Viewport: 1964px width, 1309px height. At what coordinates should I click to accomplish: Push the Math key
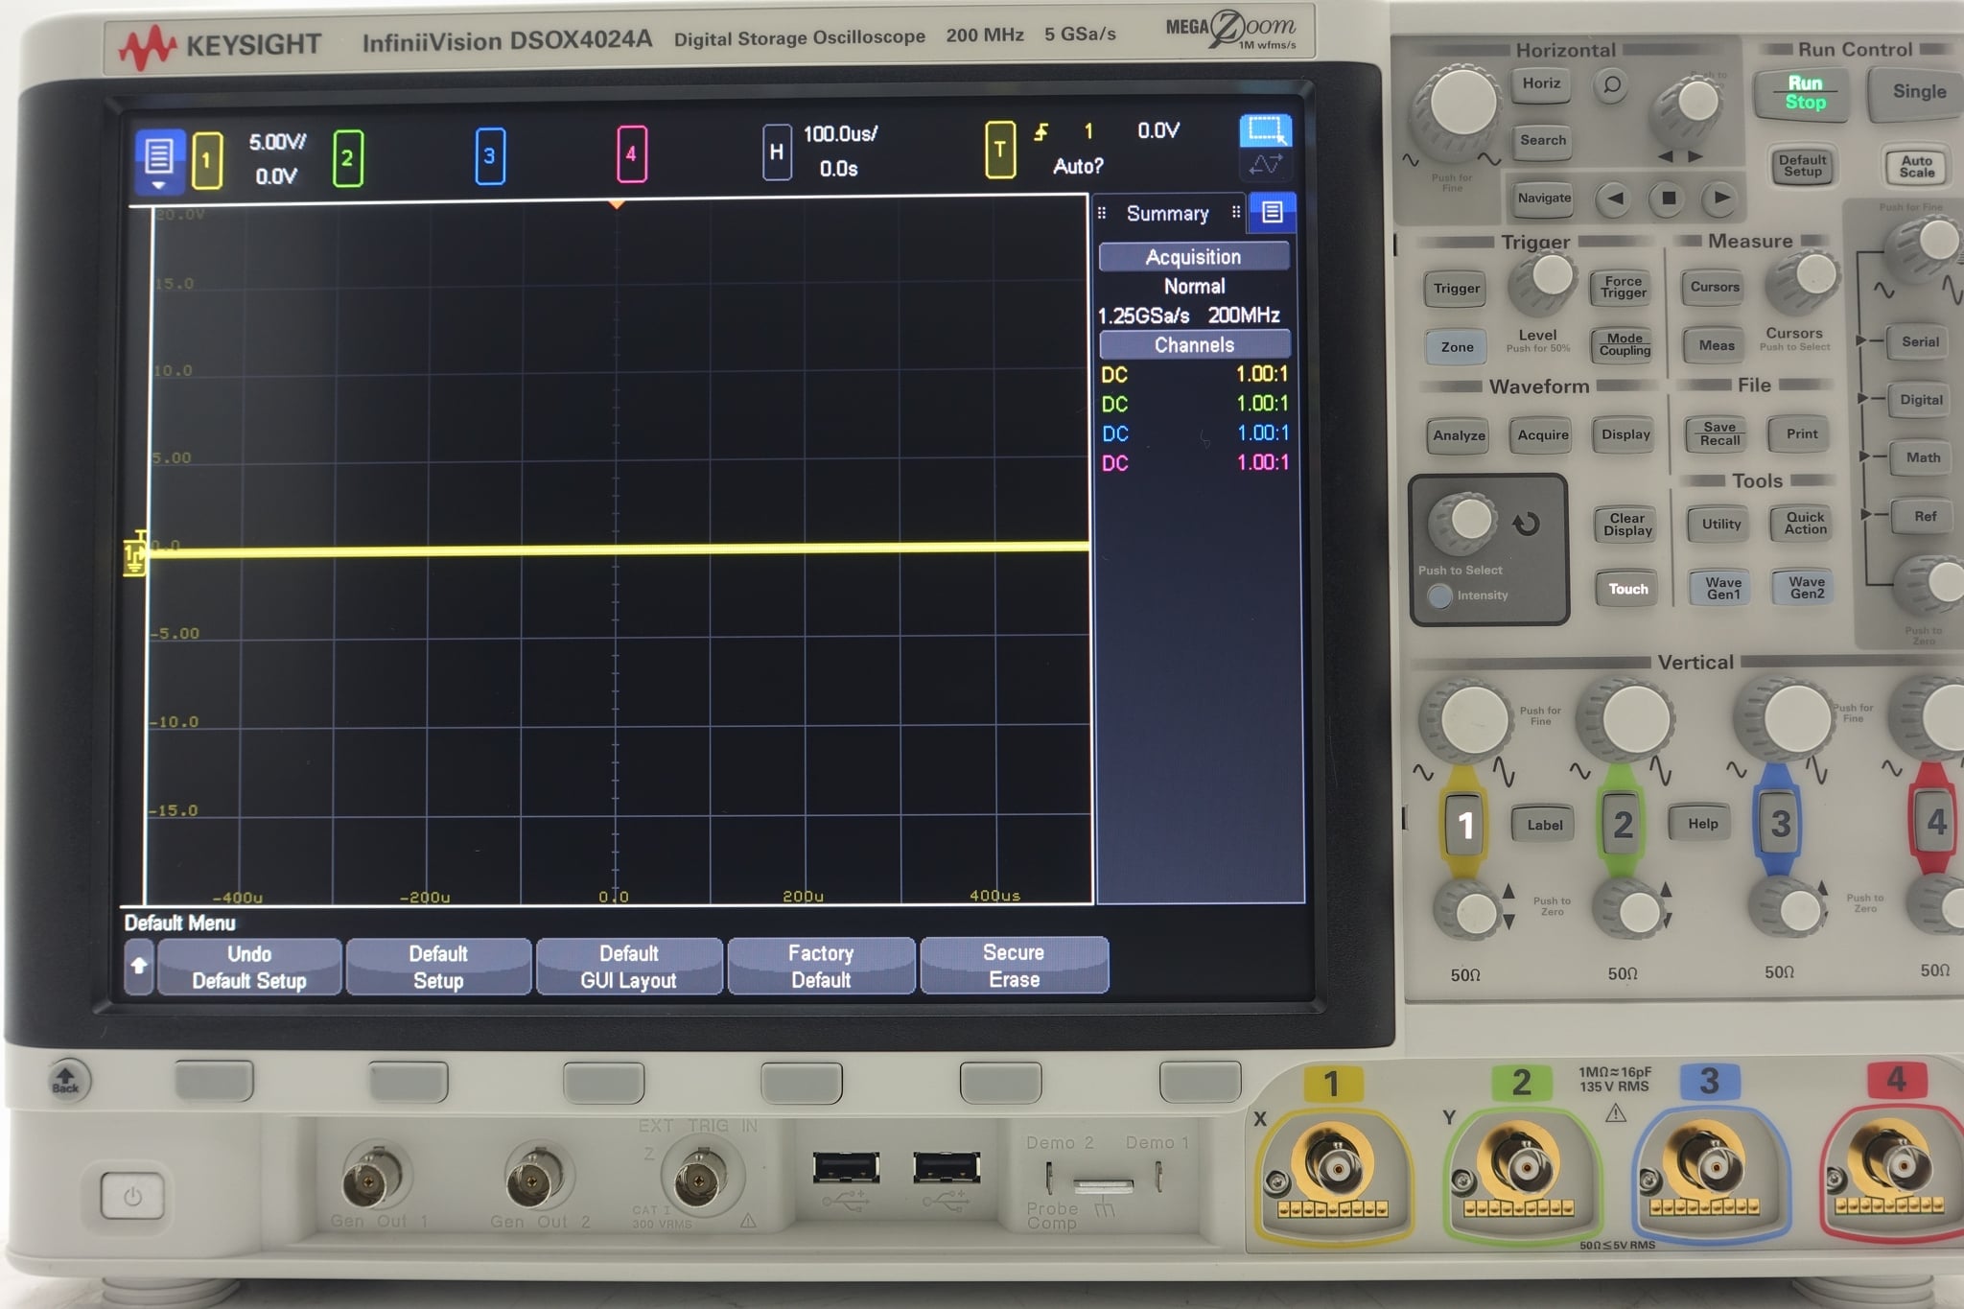(x=1923, y=458)
